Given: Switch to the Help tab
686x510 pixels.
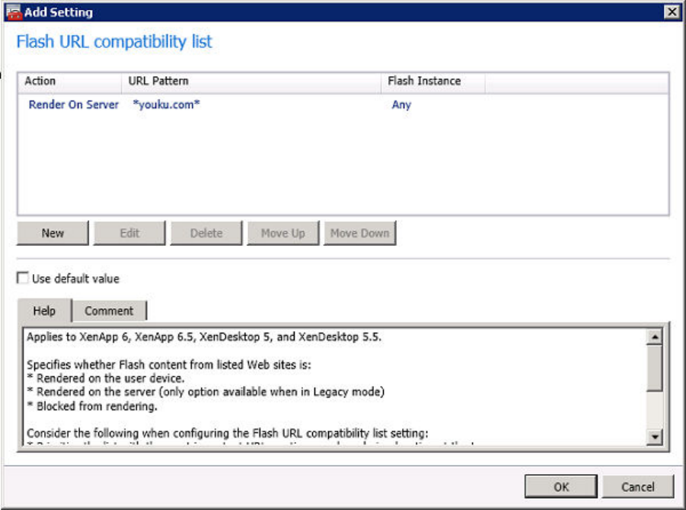Looking at the screenshot, I should click(44, 311).
